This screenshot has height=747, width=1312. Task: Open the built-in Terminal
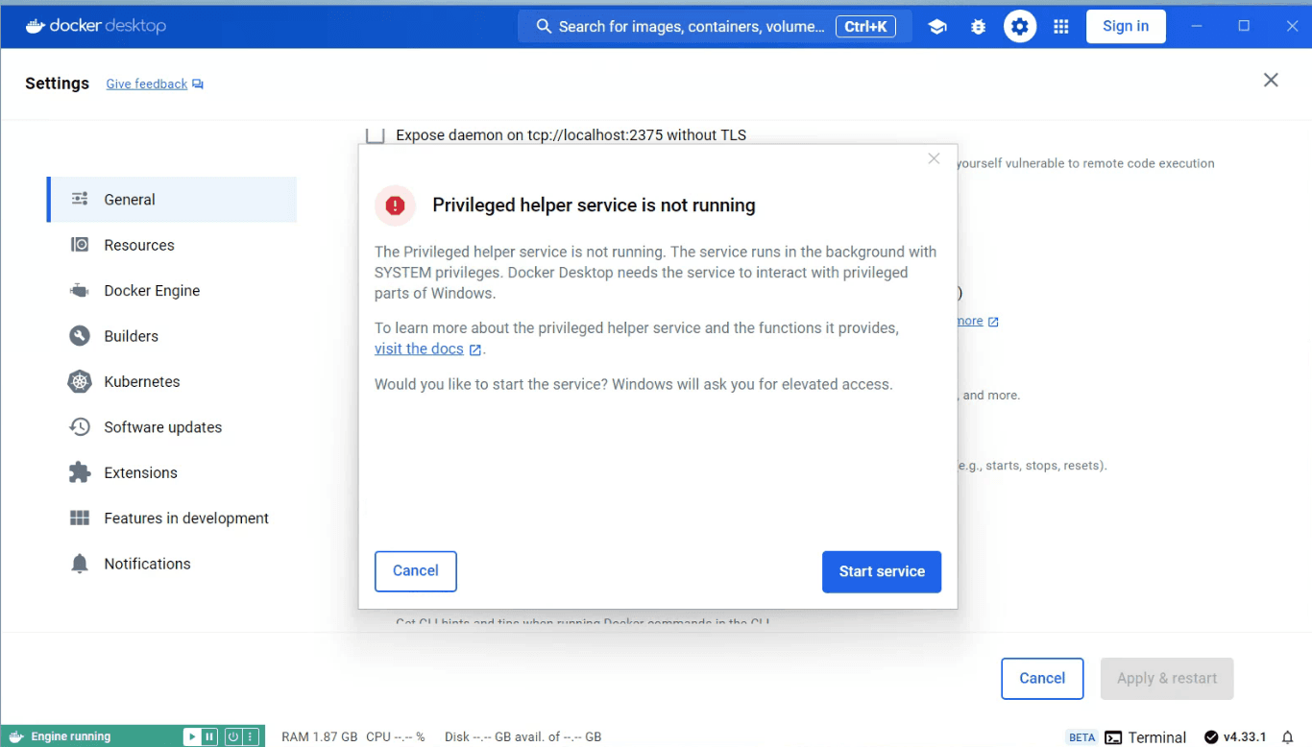tap(1144, 737)
